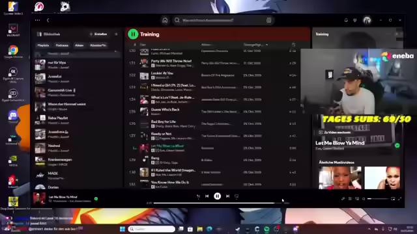Click 'Let Me Blow Ya Mind' title in Now Playing
Screen dimensions: 417x234
340,143
